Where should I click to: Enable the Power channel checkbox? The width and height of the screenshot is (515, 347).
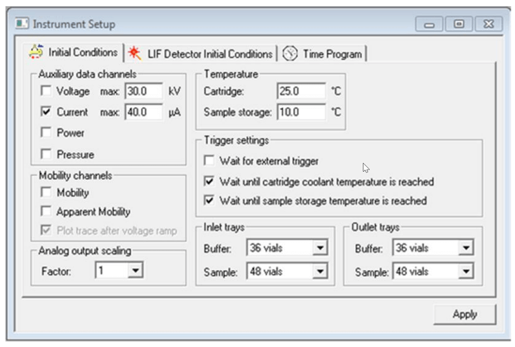[46, 133]
